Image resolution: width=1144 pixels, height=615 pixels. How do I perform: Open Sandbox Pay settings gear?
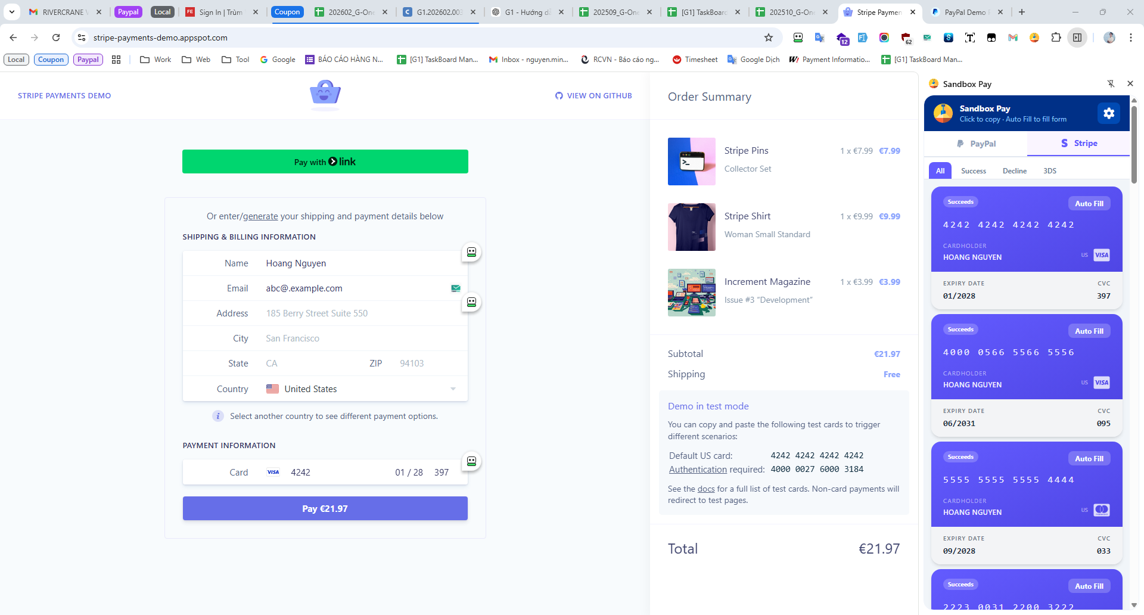[1108, 113]
